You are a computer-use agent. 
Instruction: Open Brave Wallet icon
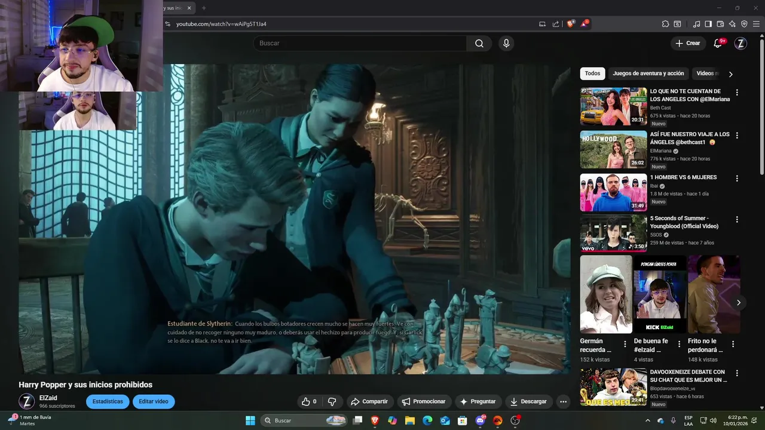[x=720, y=24]
